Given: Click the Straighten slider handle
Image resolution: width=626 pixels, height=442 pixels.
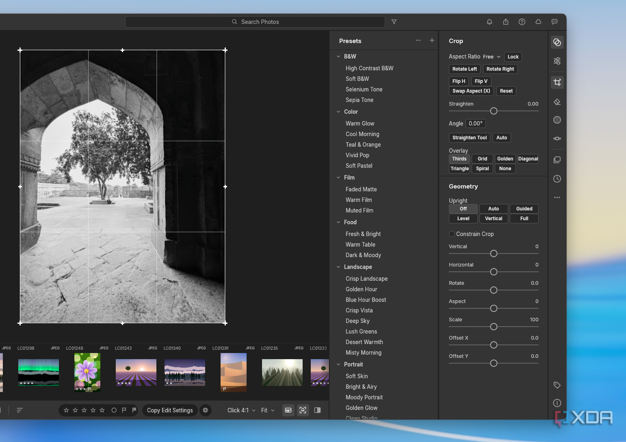Looking at the screenshot, I should [x=494, y=111].
